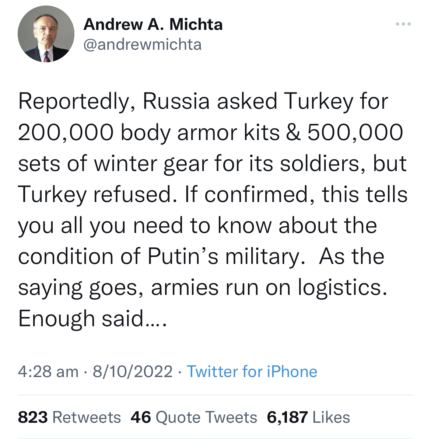This screenshot has height=439, width=431.
Task: Click the 8/10/2022 date
Action: (x=133, y=372)
